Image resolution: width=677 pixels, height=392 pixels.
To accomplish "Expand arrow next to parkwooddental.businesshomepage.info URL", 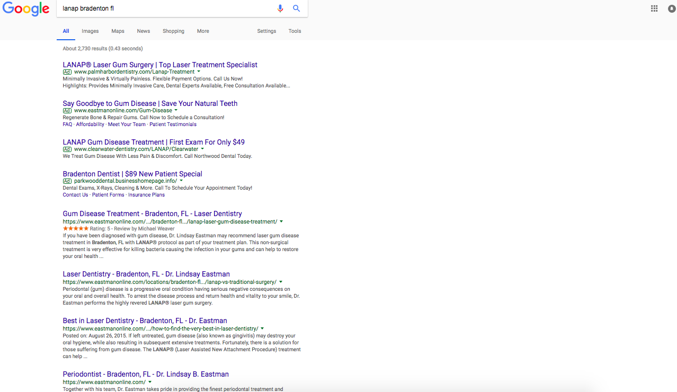I will tap(181, 181).
